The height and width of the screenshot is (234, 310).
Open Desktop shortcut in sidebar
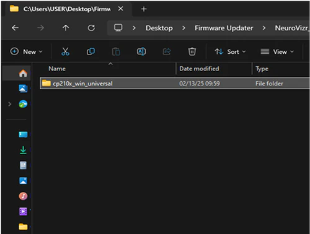pos(23,135)
